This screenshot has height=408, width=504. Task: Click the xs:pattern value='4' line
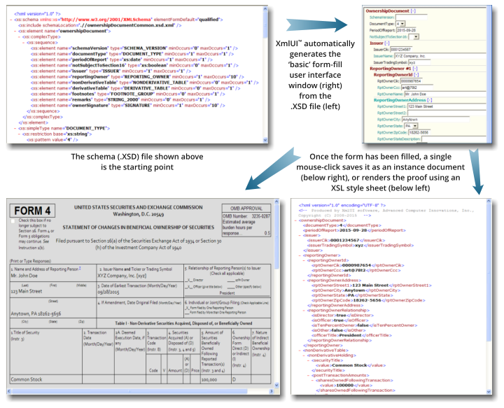(x=52, y=140)
